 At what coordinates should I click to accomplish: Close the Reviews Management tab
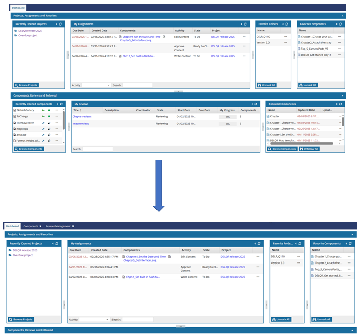(x=73, y=226)
